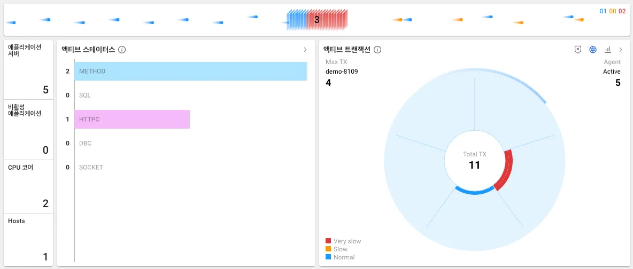Select the SOCKET status row
633x269 pixels.
(x=91, y=167)
